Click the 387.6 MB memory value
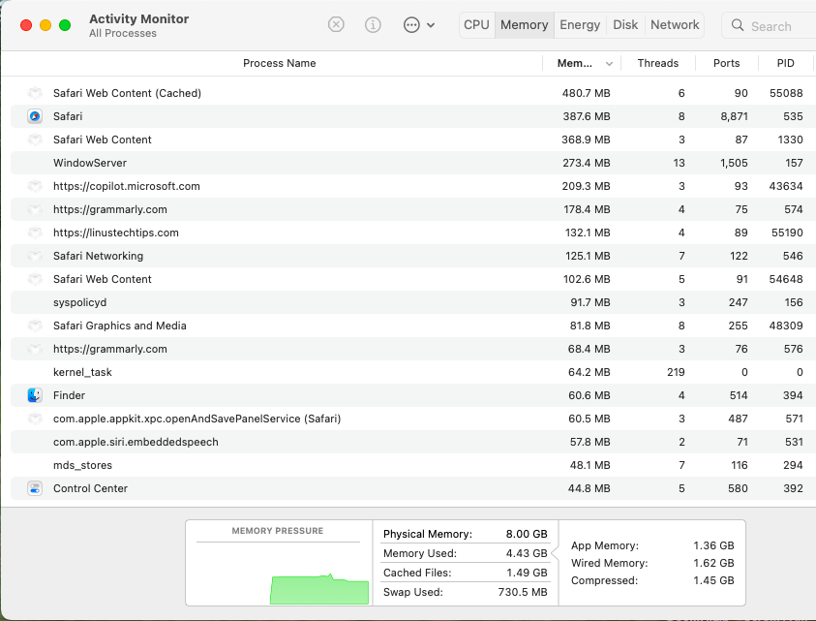 pyautogui.click(x=587, y=116)
